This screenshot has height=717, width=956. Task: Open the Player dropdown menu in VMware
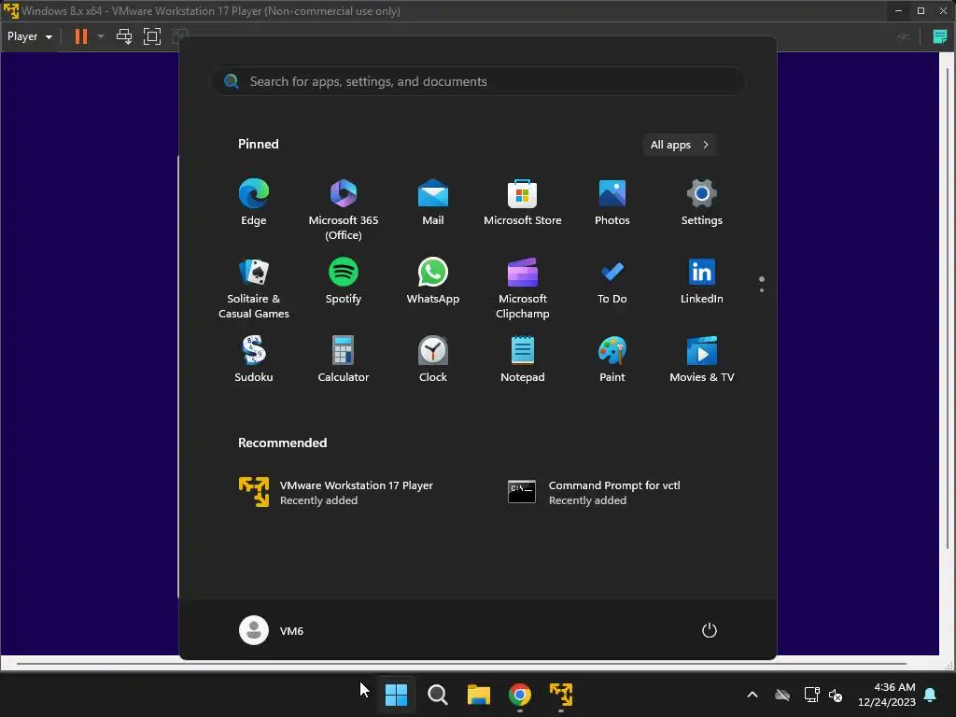coord(29,36)
